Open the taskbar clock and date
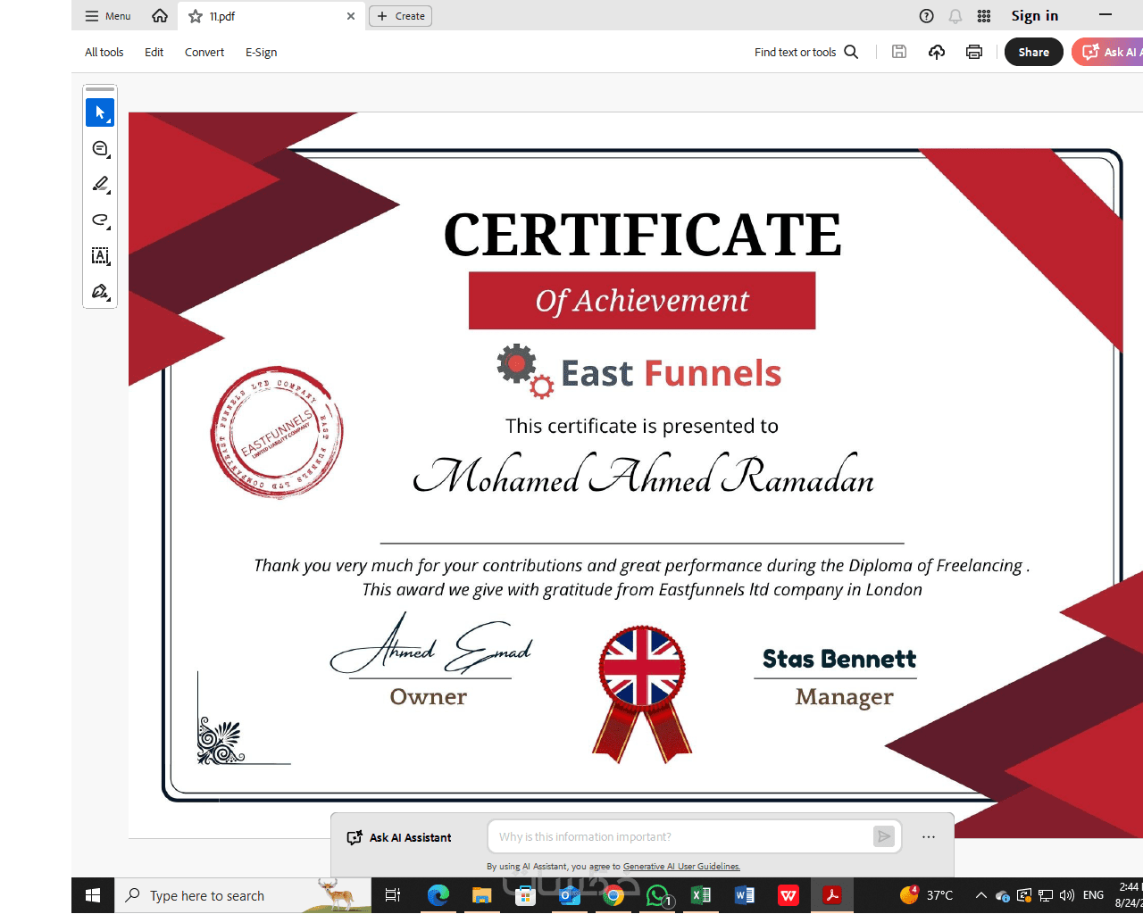Viewport: 1143px width, 914px height. pos(1129,895)
